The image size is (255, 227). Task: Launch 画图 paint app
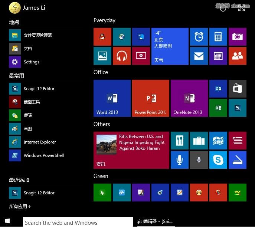tap(21, 129)
